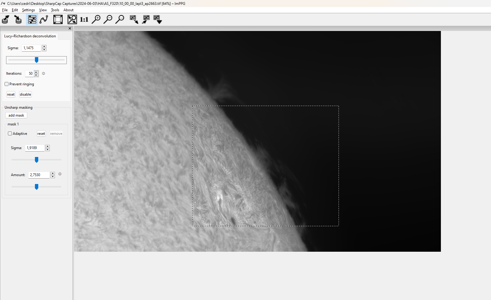The height and width of the screenshot is (300, 491).
Task: Toggle the processing settings panel icon
Action: (x=32, y=19)
